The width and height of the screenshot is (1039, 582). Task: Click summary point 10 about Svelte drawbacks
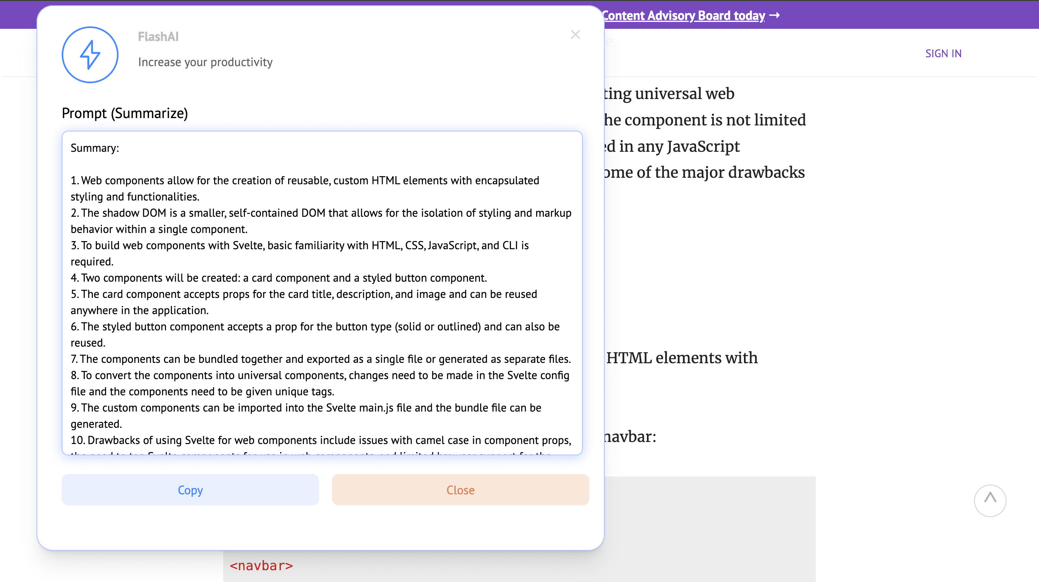click(x=321, y=440)
